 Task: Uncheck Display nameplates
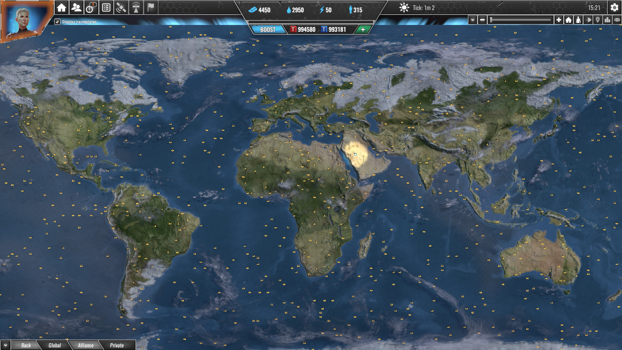pos(57,22)
